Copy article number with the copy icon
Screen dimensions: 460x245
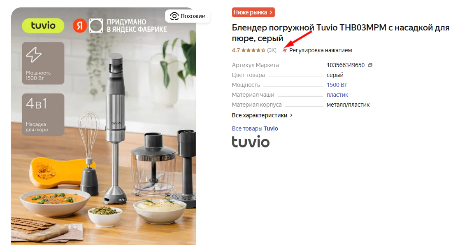coord(370,65)
